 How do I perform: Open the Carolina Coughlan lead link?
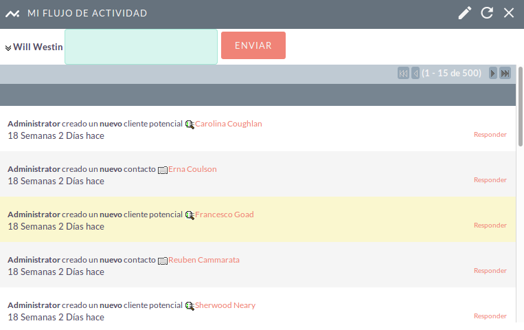click(229, 124)
